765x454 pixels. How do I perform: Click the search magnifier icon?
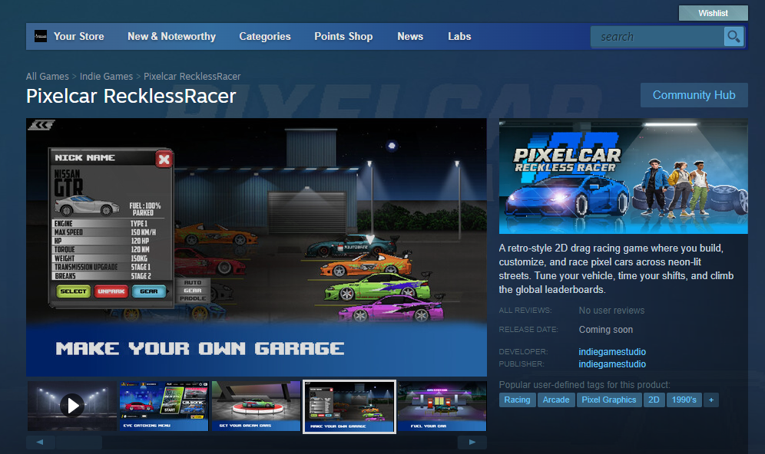pos(734,36)
